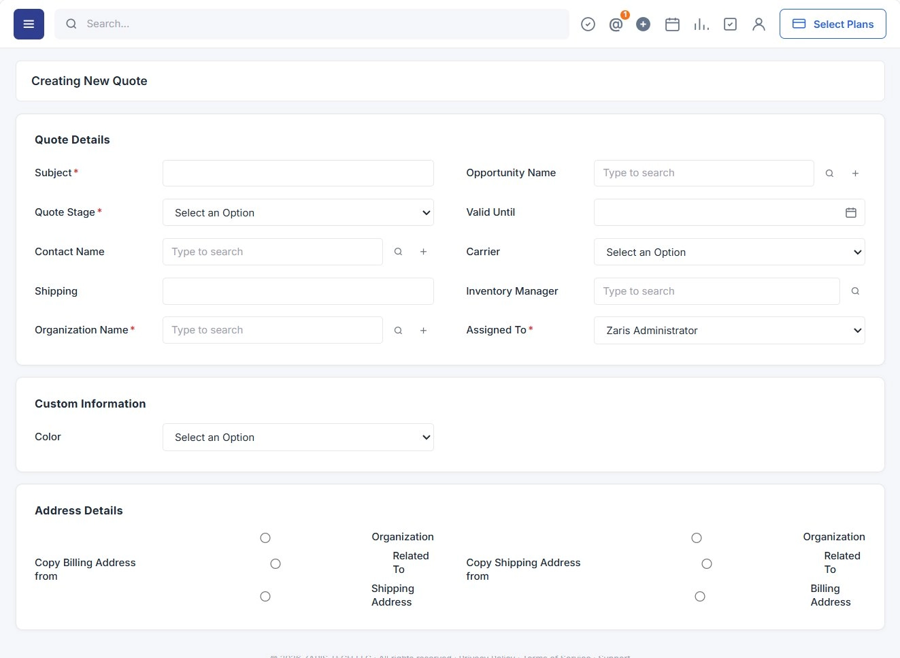Click the Contact Name search field
Screen dimensions: 900x658
tap(273, 252)
